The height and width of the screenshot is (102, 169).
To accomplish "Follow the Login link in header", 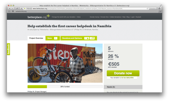I will click(132, 17).
